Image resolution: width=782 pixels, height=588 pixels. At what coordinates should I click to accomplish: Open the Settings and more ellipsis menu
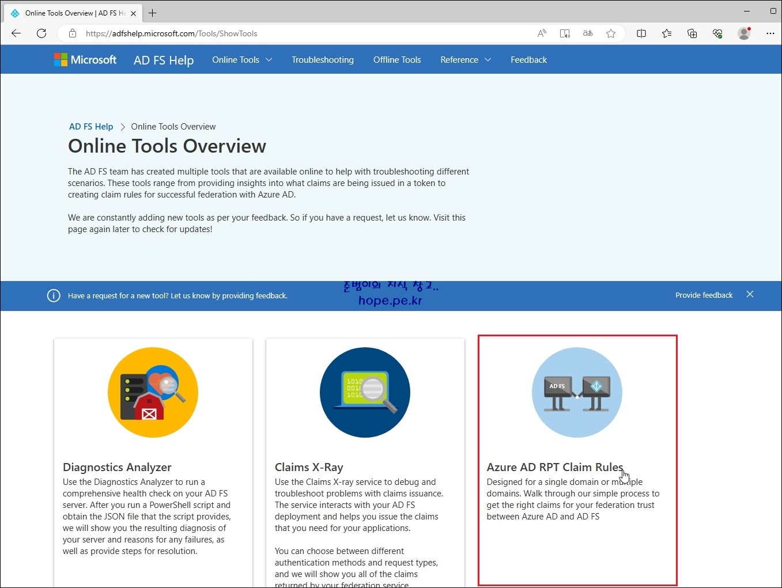tap(770, 33)
